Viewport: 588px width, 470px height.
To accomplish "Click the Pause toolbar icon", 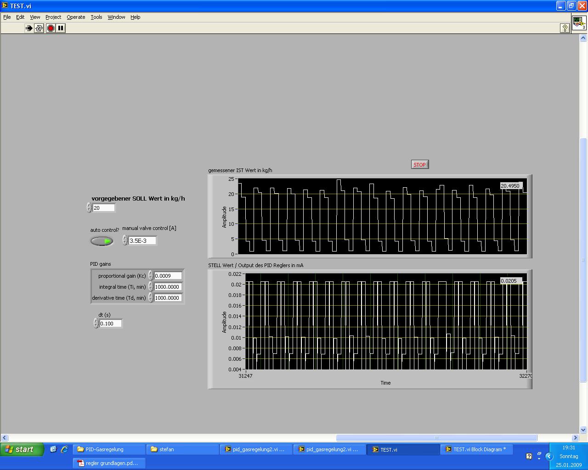I will [x=61, y=28].
